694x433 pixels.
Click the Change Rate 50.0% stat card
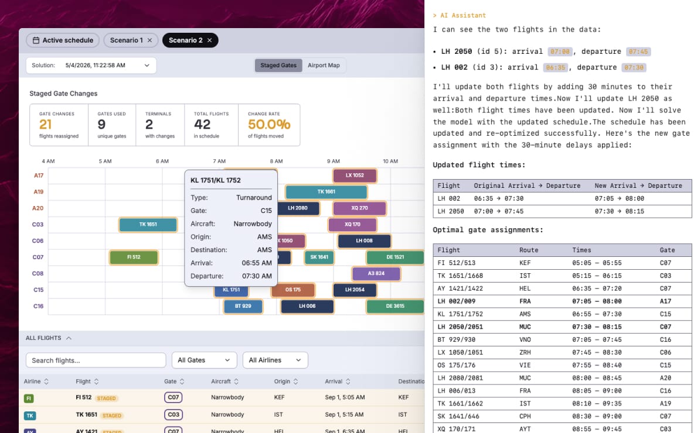(x=269, y=125)
